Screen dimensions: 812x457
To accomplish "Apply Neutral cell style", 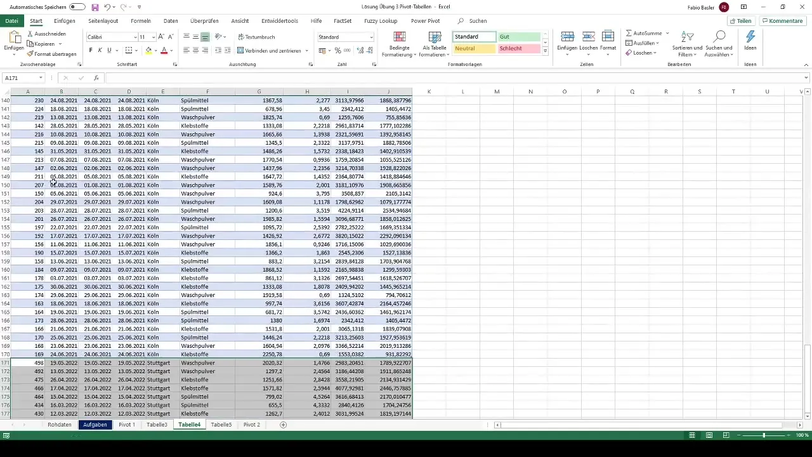I will click(475, 48).
